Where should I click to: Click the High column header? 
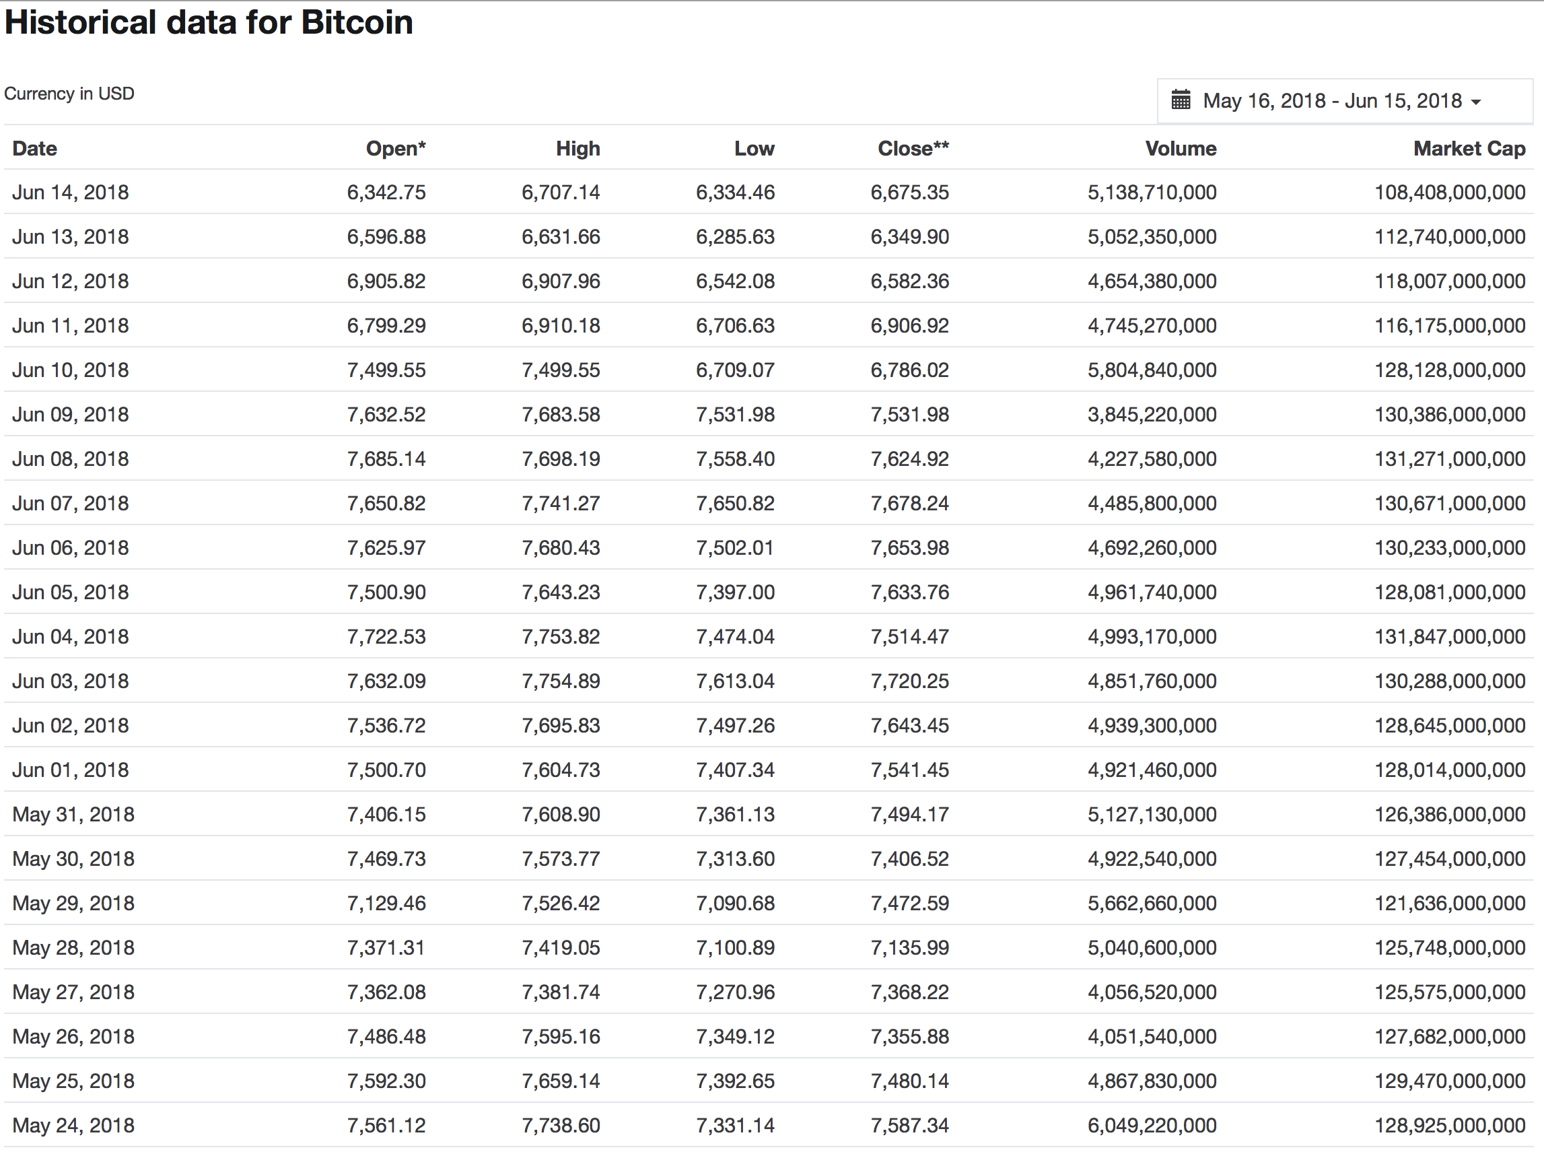(578, 148)
